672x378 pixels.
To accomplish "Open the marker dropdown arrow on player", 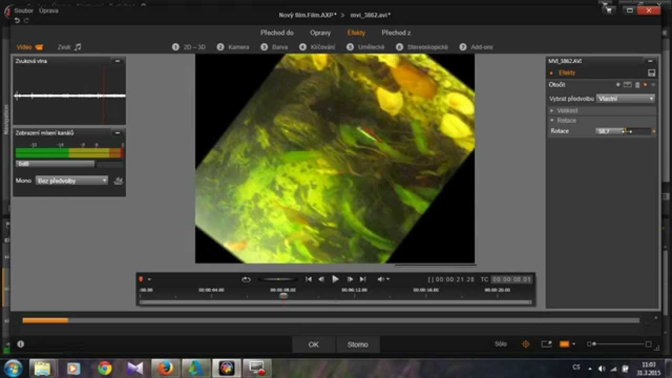I will [149, 279].
